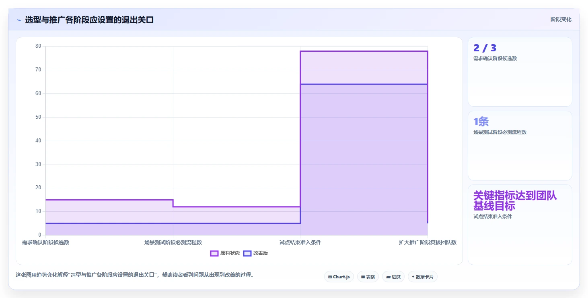
Task: Click the header icon beside the title
Action: click(x=19, y=20)
